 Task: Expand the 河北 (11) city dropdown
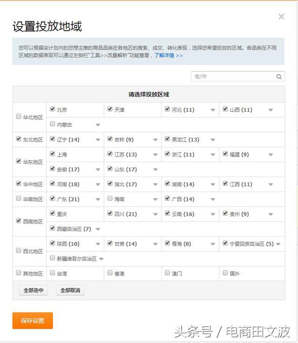[213, 110]
